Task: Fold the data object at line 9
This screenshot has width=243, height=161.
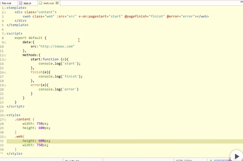Action: click(5, 42)
